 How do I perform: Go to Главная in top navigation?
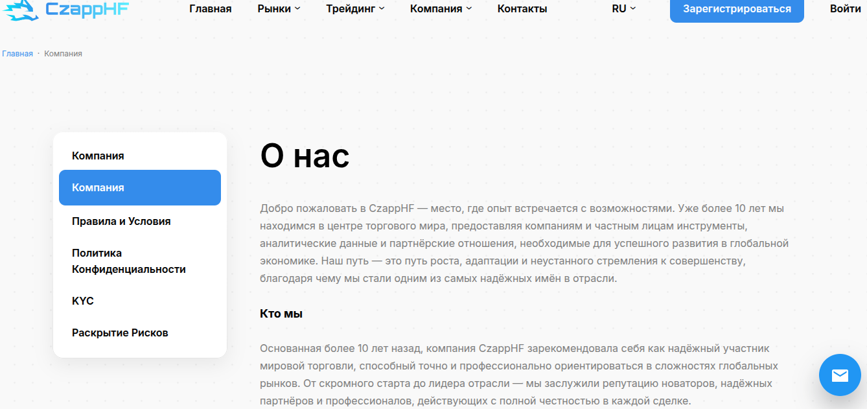[x=211, y=8]
